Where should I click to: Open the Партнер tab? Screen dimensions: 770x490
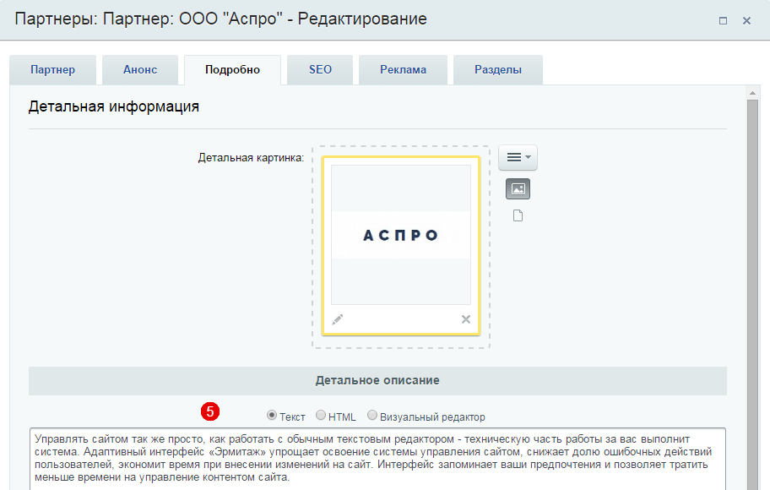(x=52, y=70)
